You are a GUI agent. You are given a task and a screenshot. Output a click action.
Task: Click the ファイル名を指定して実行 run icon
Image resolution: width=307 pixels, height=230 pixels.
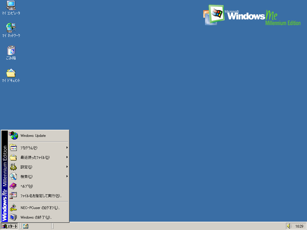coord(13,196)
